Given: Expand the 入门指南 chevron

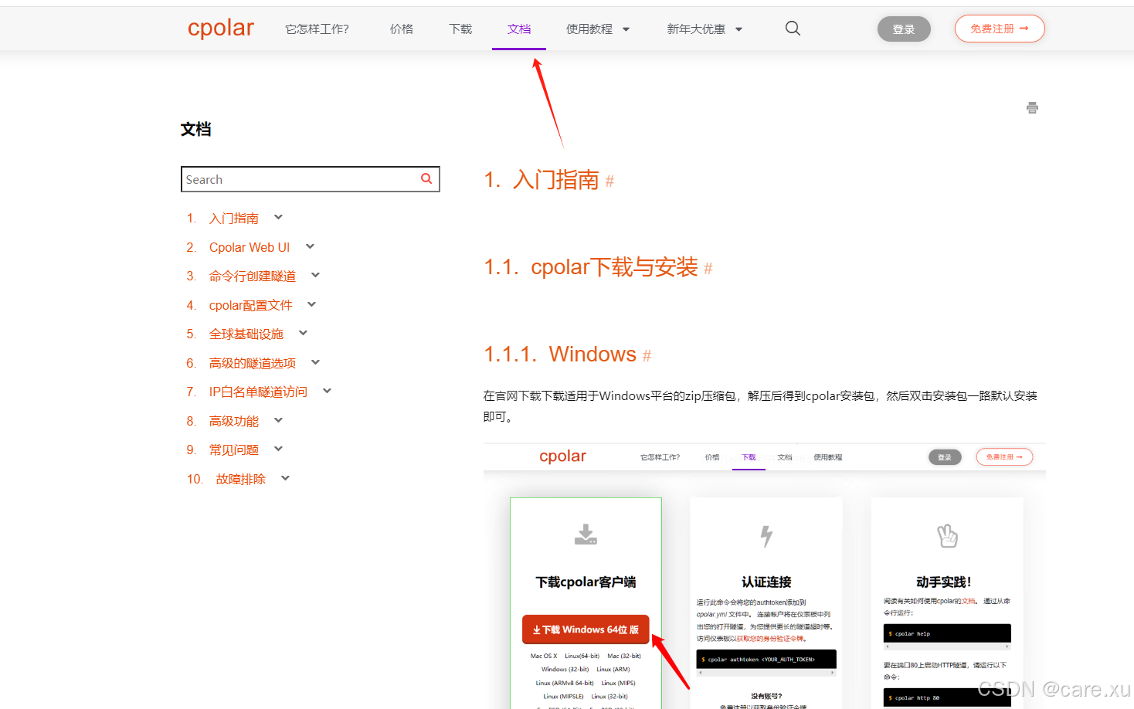Looking at the screenshot, I should pos(278,218).
